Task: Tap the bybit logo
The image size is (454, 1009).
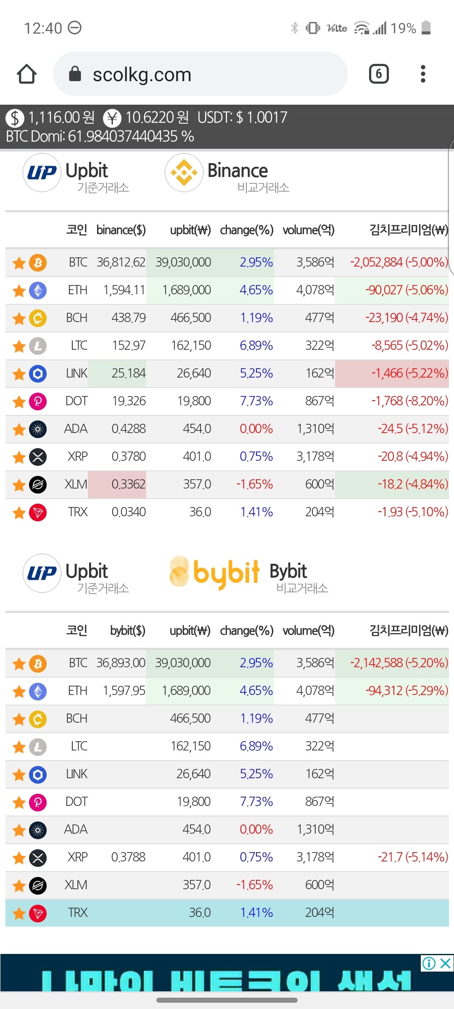Action: [215, 573]
